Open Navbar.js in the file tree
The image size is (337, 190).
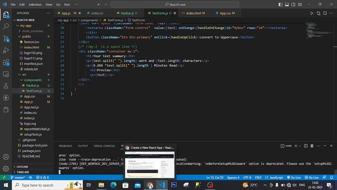pyautogui.click(x=33, y=85)
